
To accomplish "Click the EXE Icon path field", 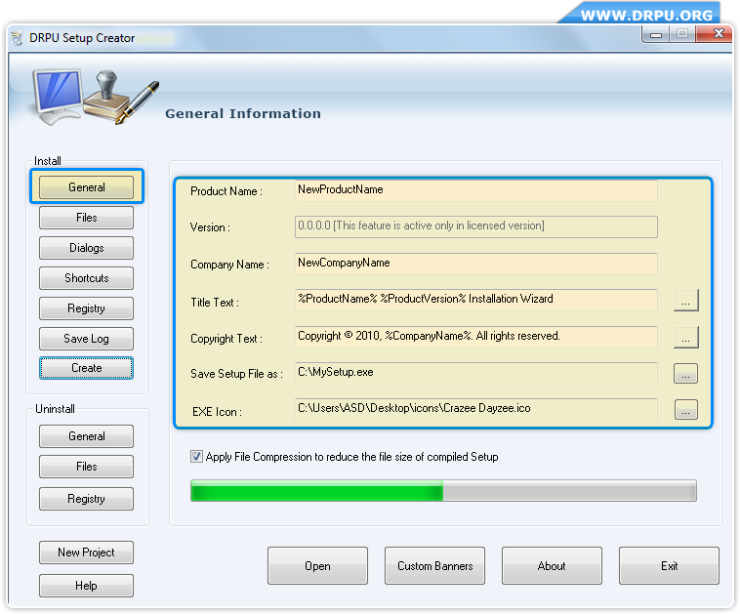I will (x=476, y=409).
